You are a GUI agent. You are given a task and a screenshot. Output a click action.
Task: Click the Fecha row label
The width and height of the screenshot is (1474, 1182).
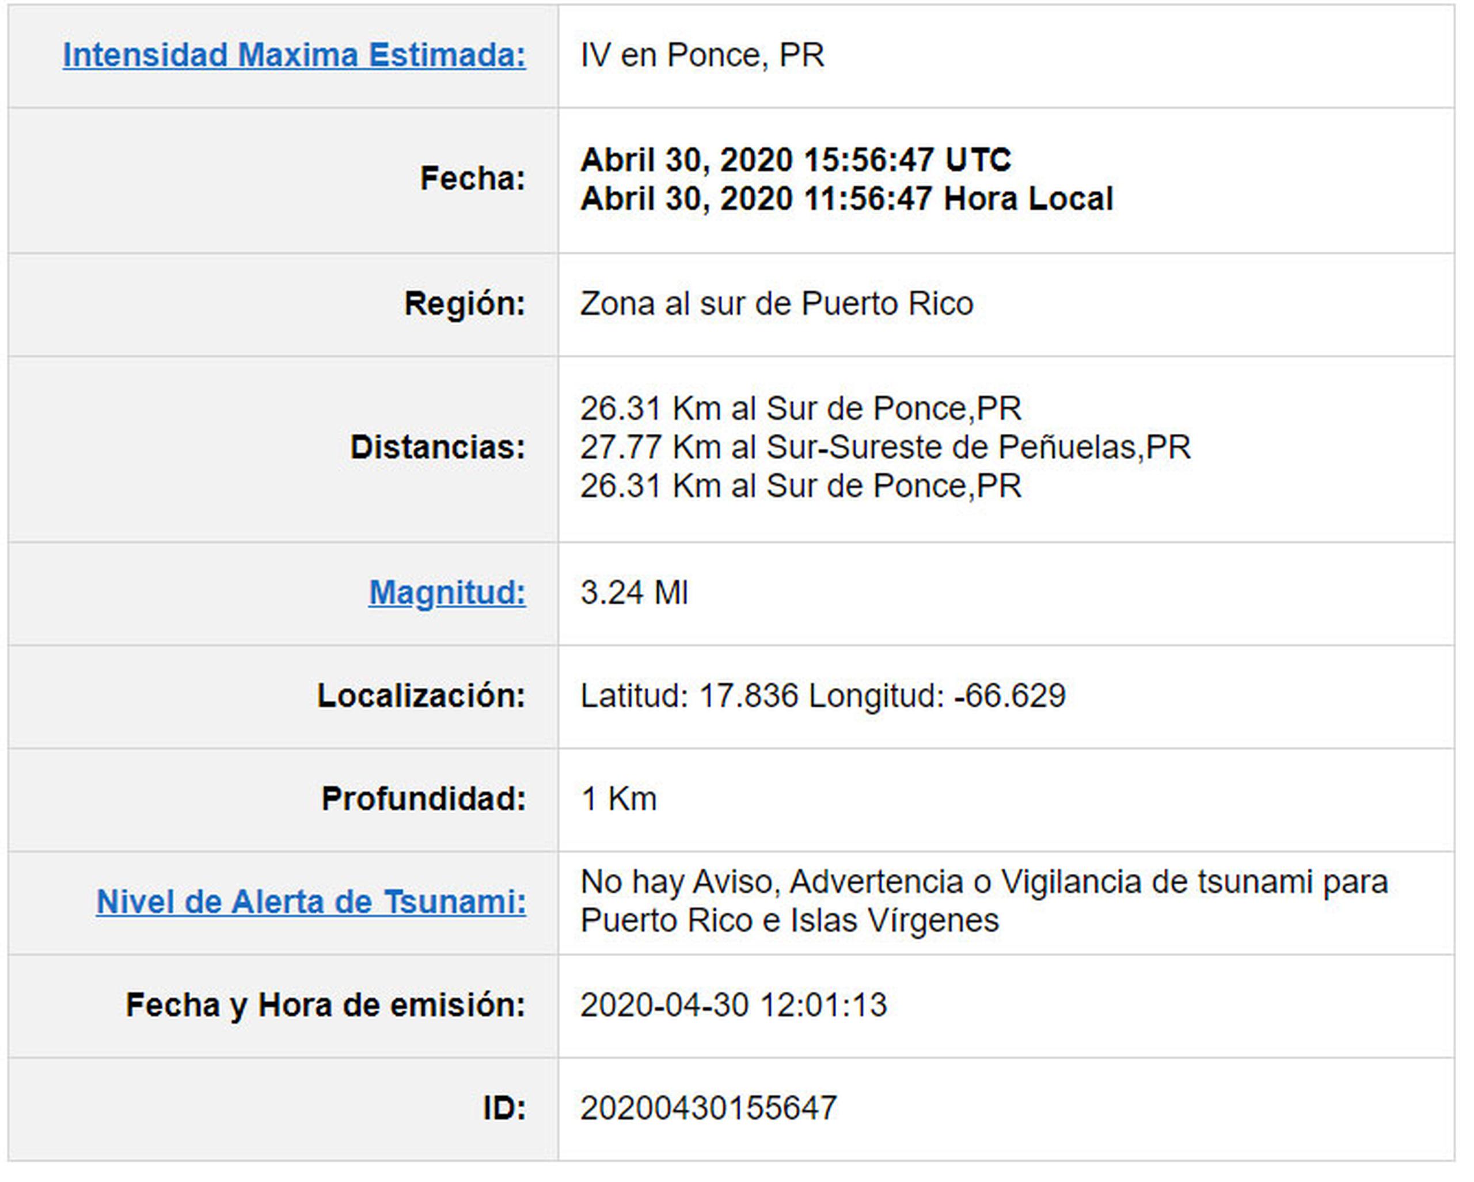click(x=472, y=179)
